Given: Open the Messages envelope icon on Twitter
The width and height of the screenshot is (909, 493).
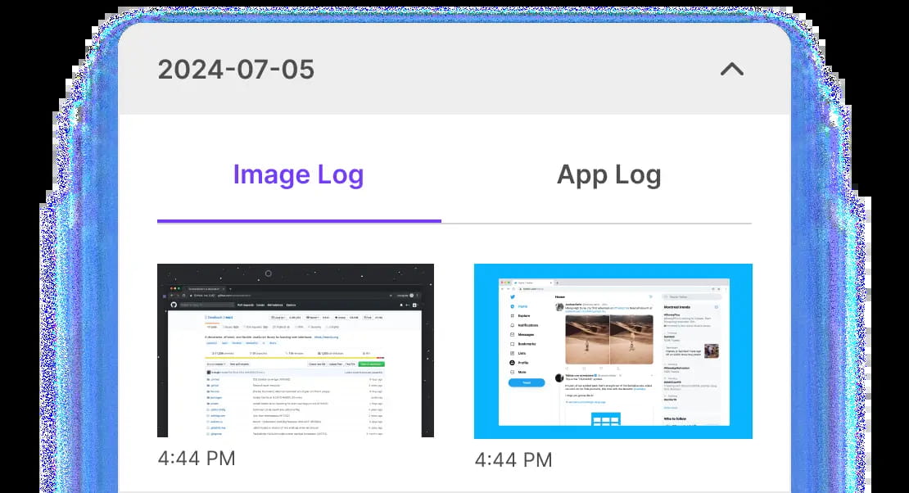Looking at the screenshot, I should (x=512, y=335).
